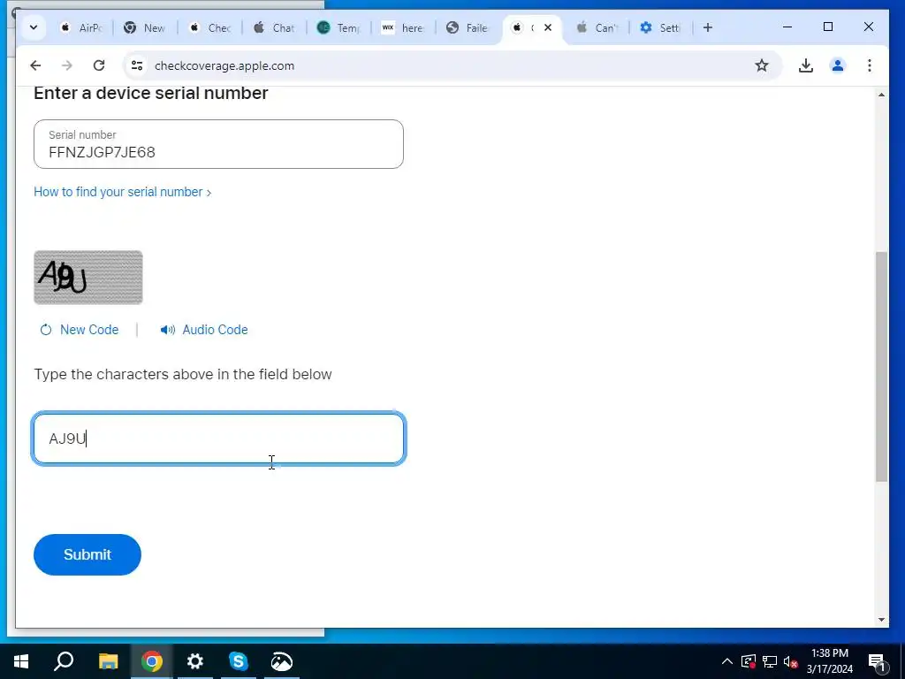Click the scrollbar down arrow

(x=881, y=620)
